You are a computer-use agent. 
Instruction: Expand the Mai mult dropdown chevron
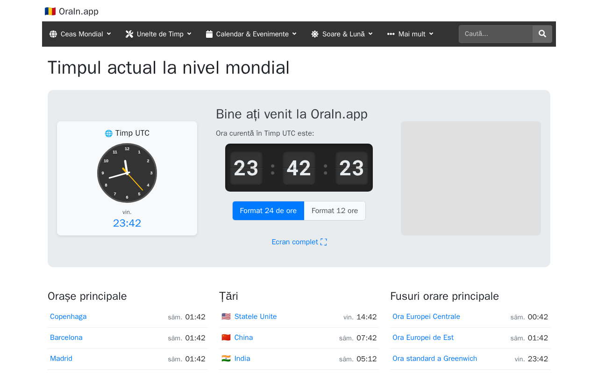(431, 34)
